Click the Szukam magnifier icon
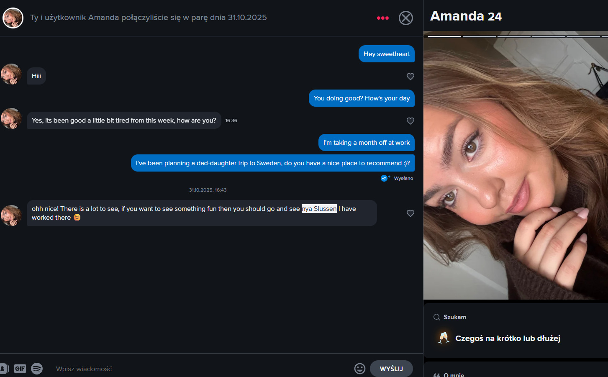 [x=436, y=317]
